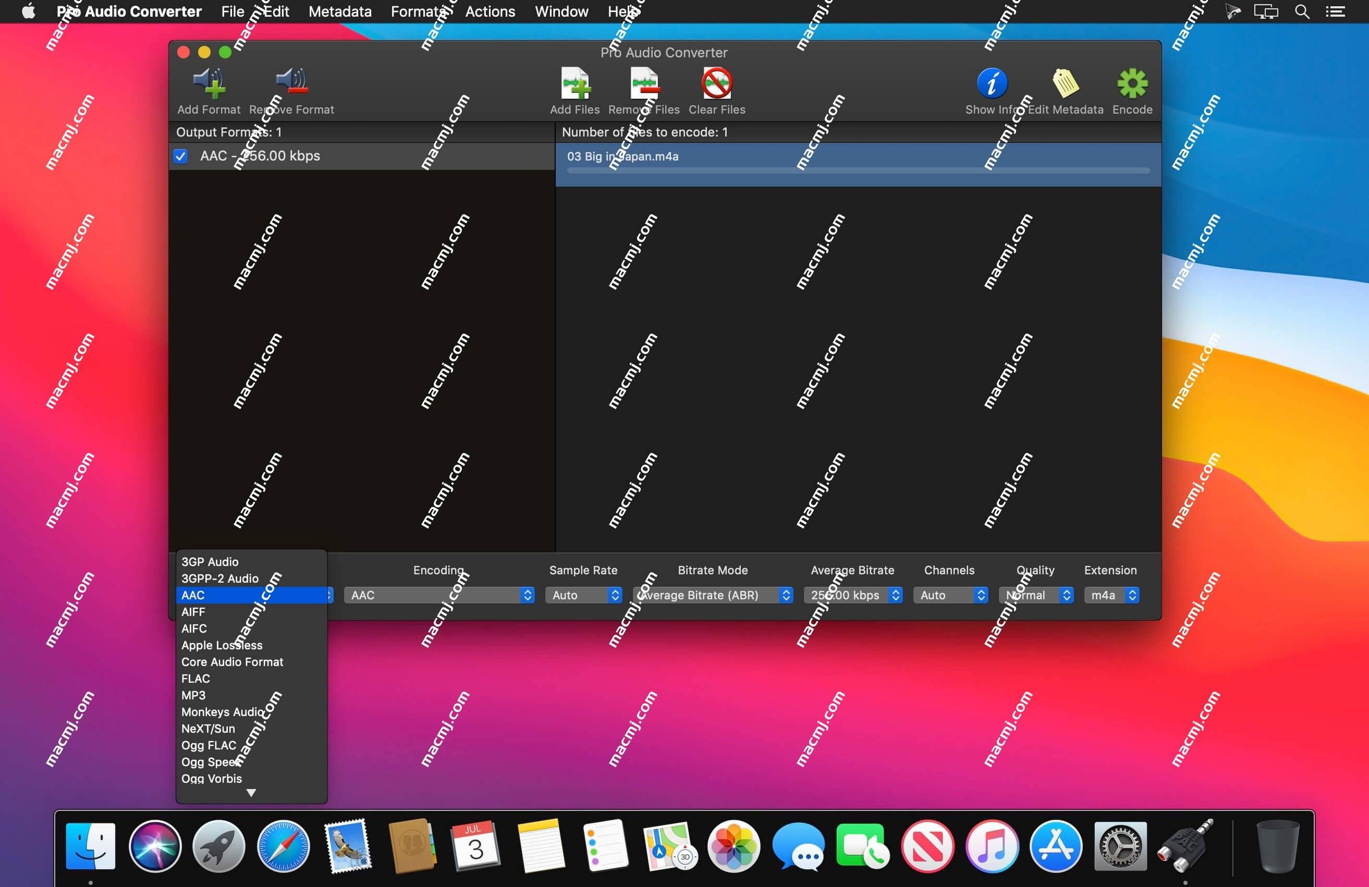Choose MP3 from the format list

(251, 695)
